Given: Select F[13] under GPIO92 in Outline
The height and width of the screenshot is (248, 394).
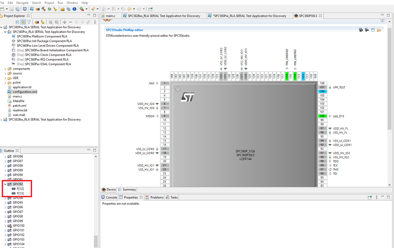Looking at the screenshot, I should (20, 194).
